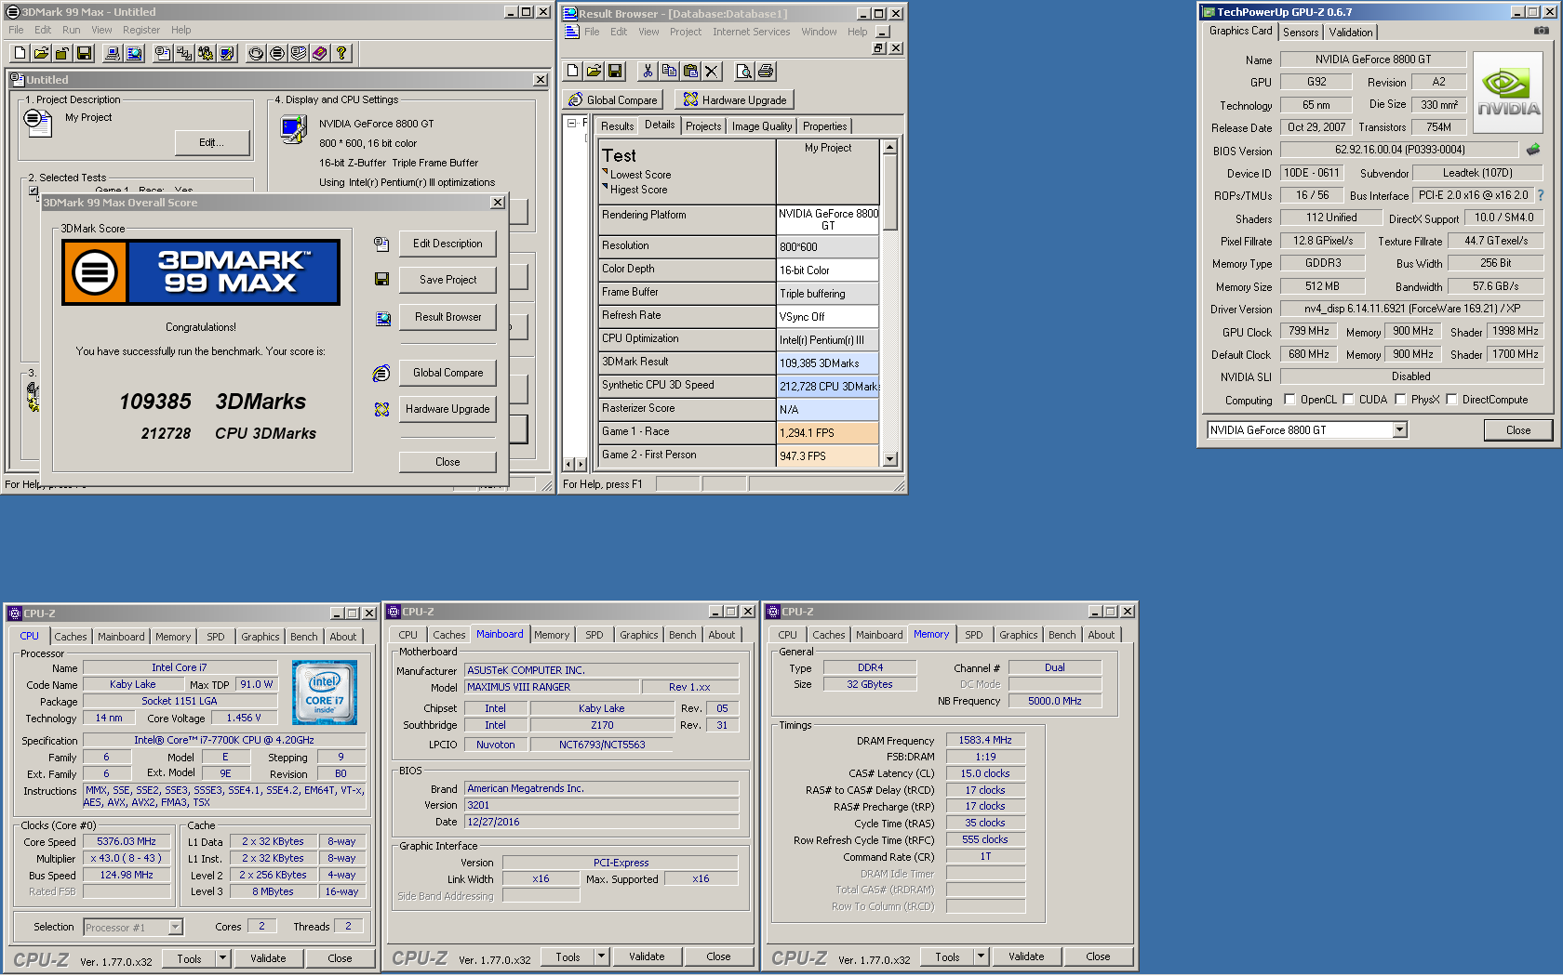This screenshot has width=1563, height=976.
Task: Click the computer system info icon in 3DMark toolbar
Action: point(113,53)
